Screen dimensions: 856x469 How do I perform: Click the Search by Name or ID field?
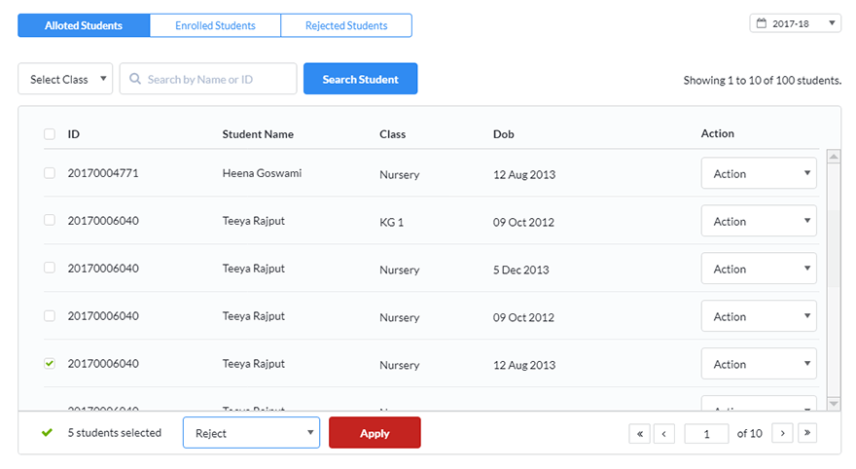[x=208, y=79]
